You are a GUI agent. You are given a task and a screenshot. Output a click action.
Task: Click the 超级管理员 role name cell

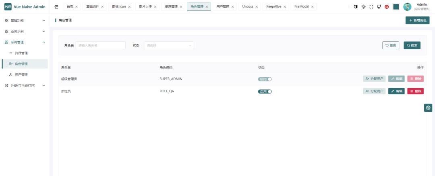(x=69, y=79)
